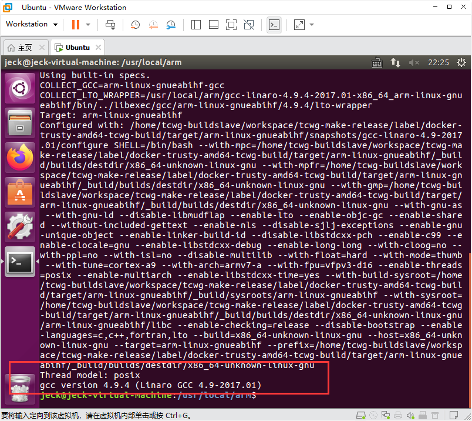Open the Workstation menu

[x=31, y=24]
